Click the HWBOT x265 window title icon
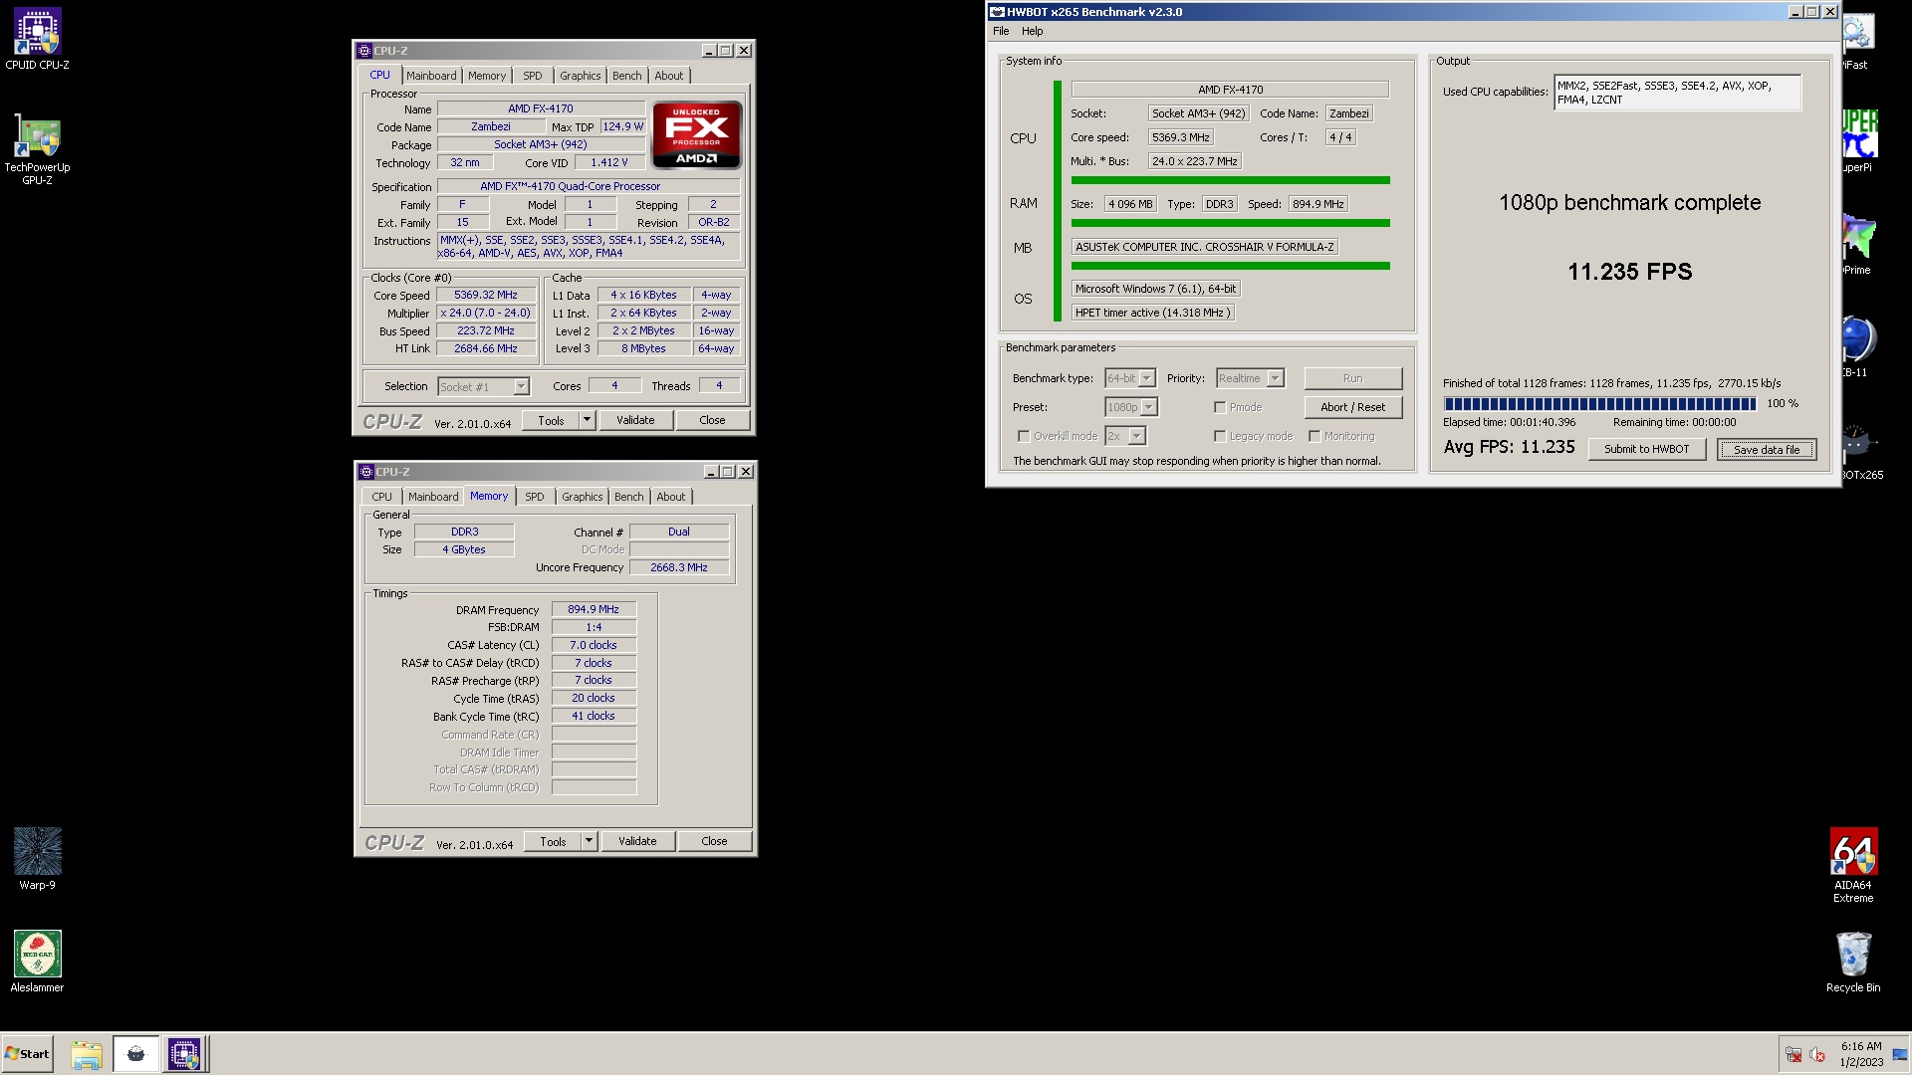Image resolution: width=1912 pixels, height=1075 pixels. 997,12
